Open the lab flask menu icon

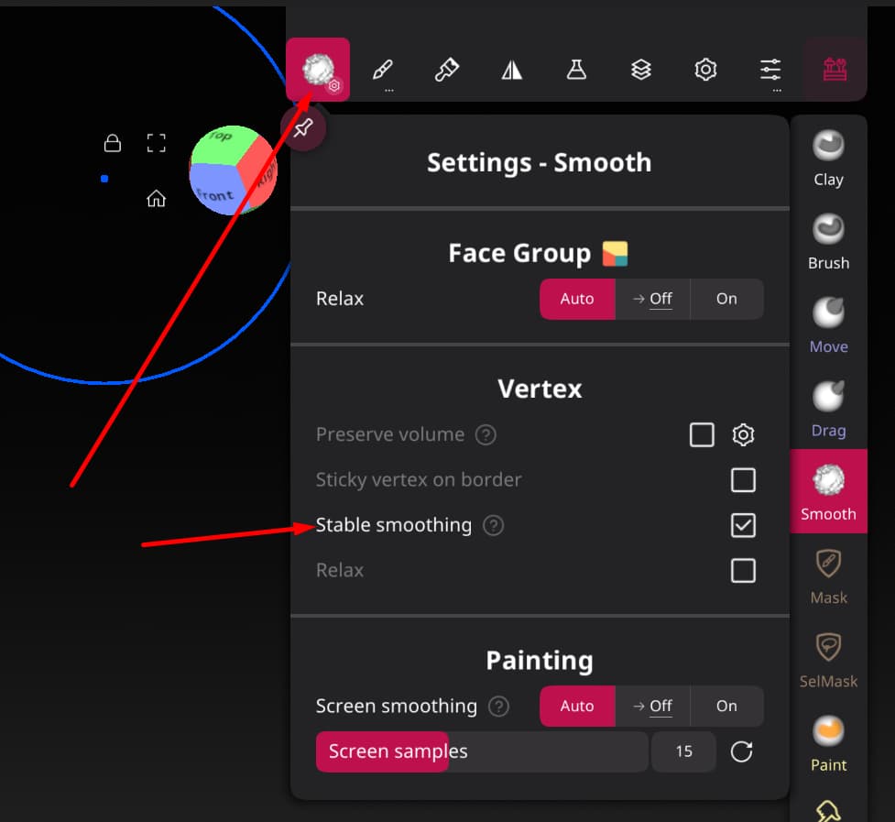click(576, 70)
